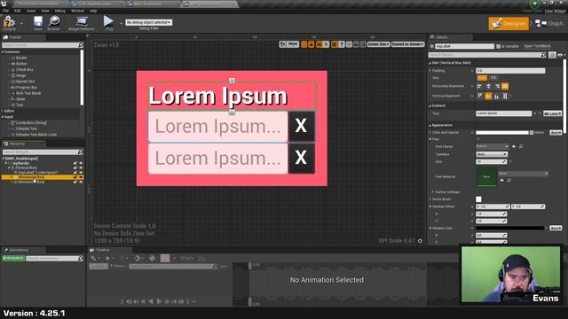Open the Desired on Screen dropdown

(407, 44)
